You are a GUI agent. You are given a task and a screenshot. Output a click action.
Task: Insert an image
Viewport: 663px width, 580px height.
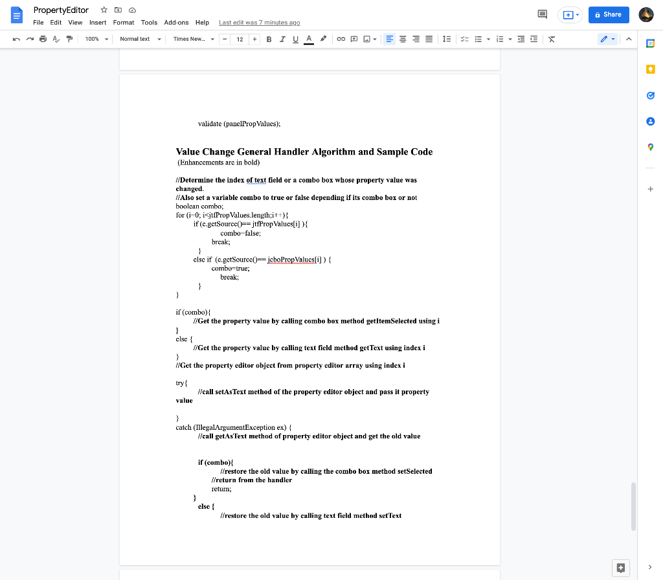[366, 39]
